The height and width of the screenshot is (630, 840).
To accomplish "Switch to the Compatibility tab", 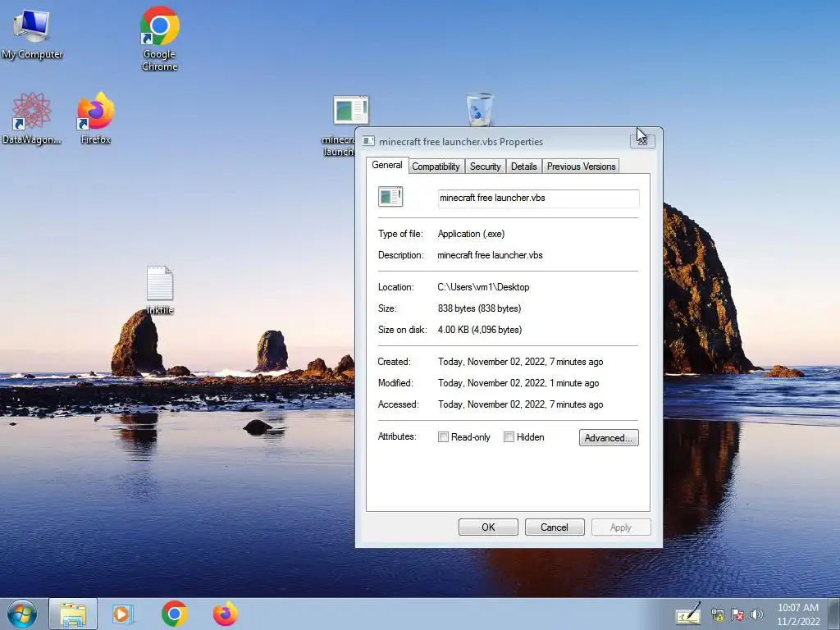I will (436, 167).
